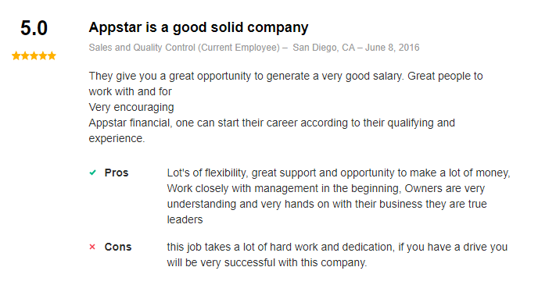This screenshot has height=292, width=538.
Task: Click the Cons text about hard work
Action: (x=337, y=255)
